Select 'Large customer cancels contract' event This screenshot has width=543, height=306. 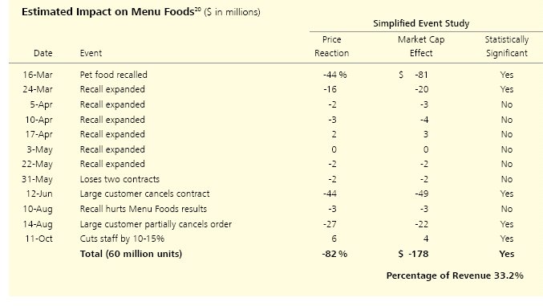[144, 194]
